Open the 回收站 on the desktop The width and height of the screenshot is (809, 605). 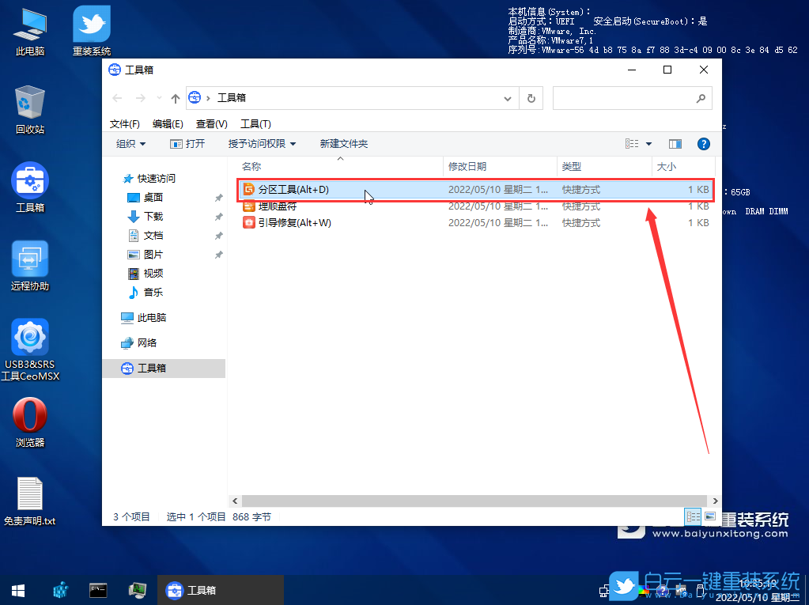[x=29, y=104]
